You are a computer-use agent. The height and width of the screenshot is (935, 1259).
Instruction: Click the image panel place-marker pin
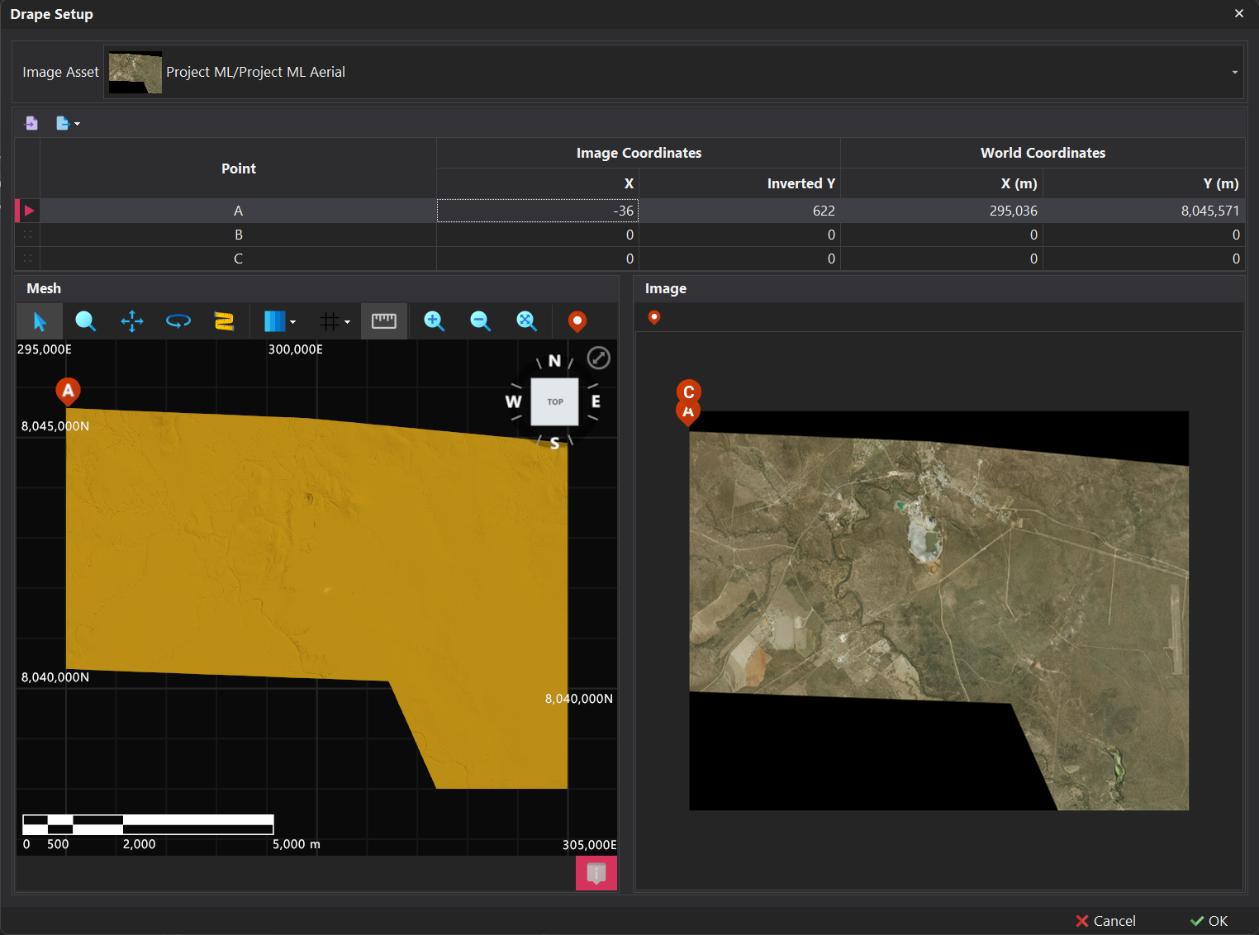[x=654, y=317]
